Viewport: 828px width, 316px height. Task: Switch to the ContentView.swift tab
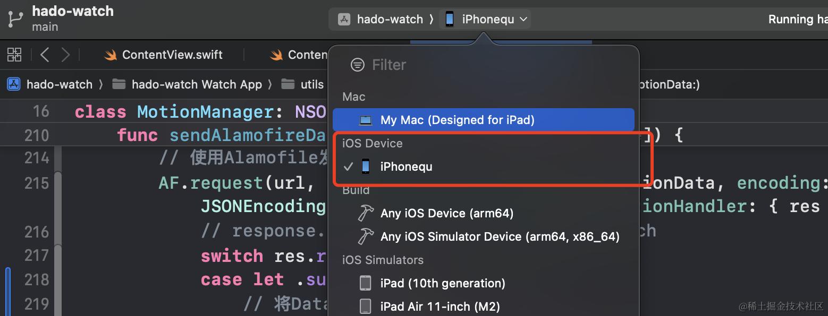[x=164, y=55]
